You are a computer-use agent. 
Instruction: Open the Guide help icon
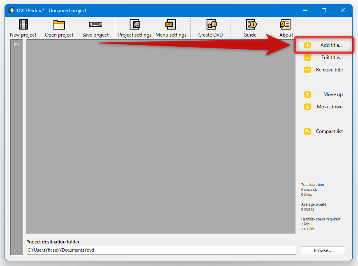pos(251,24)
